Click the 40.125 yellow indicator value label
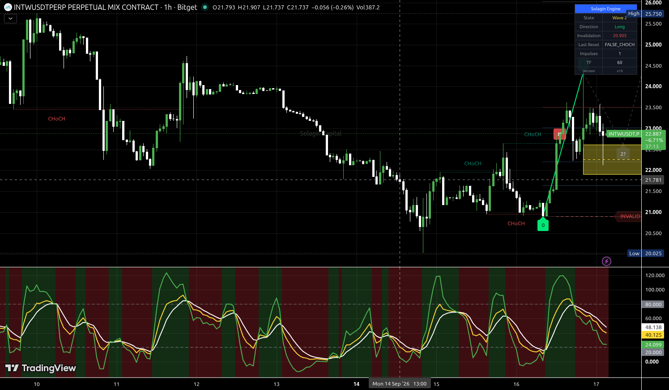This screenshot has width=669, height=390. coord(653,335)
